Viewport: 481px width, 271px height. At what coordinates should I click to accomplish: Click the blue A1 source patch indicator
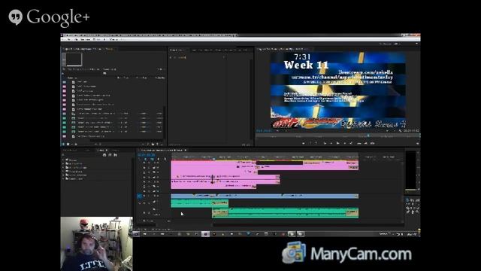(x=140, y=196)
